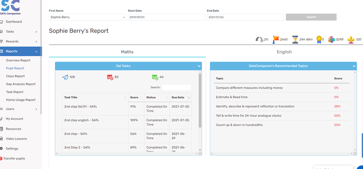The width and height of the screenshot is (363, 169).
Task: Click the Start Date field
Action: coord(166,17)
